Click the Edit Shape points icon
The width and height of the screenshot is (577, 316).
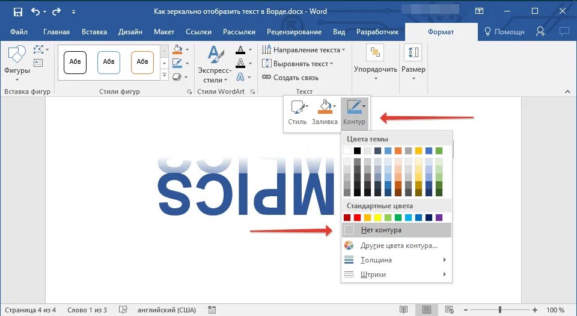38,49
